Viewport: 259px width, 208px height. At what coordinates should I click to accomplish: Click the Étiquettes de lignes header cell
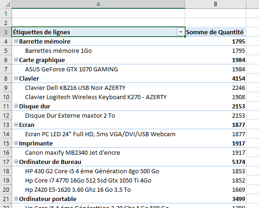click(98, 32)
